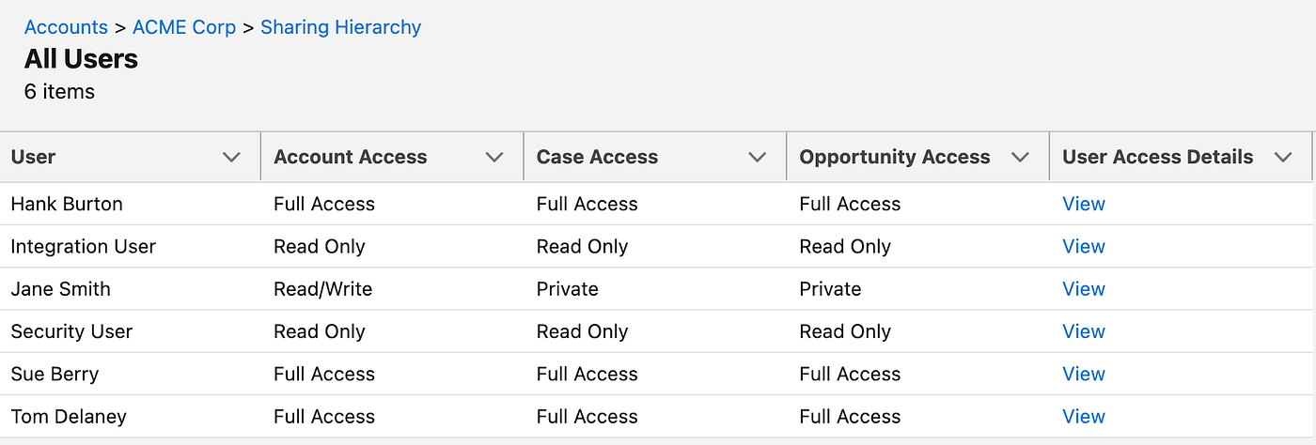Image resolution: width=1316 pixels, height=445 pixels.
Task: Click the Account Access column header
Action: tap(350, 158)
